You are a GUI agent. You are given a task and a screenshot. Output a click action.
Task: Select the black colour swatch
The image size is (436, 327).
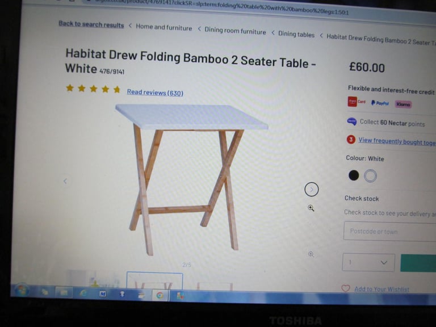pyautogui.click(x=354, y=175)
